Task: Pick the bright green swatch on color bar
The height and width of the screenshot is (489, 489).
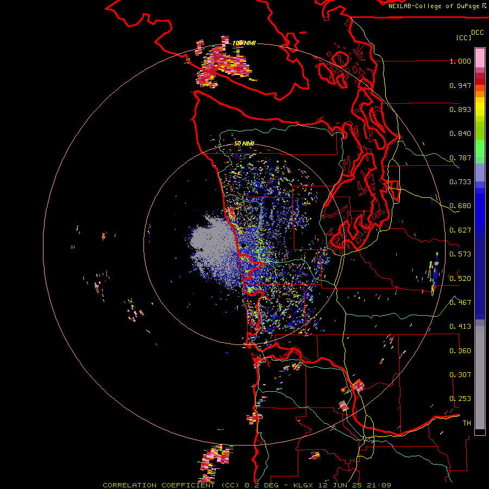Action: [480, 148]
